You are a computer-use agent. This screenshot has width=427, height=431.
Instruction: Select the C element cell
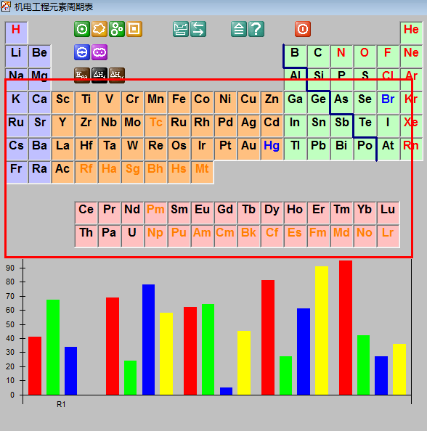point(318,56)
